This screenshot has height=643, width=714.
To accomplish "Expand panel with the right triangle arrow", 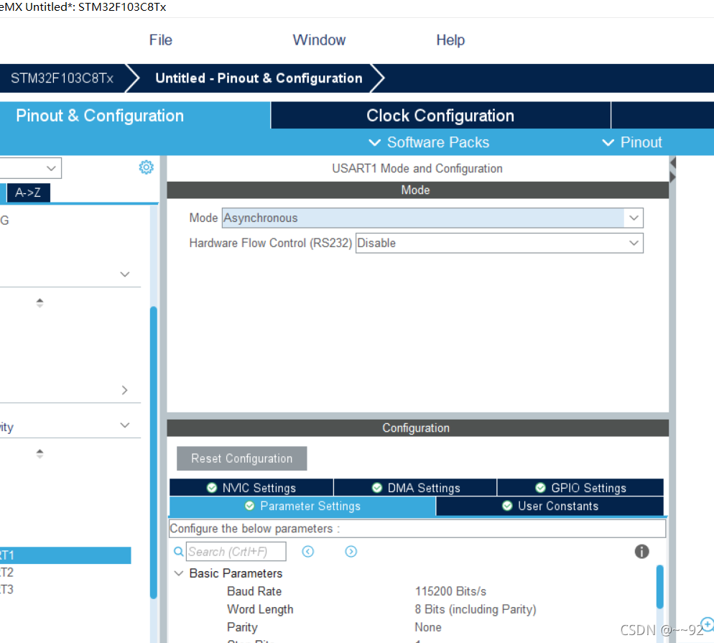I will [672, 177].
